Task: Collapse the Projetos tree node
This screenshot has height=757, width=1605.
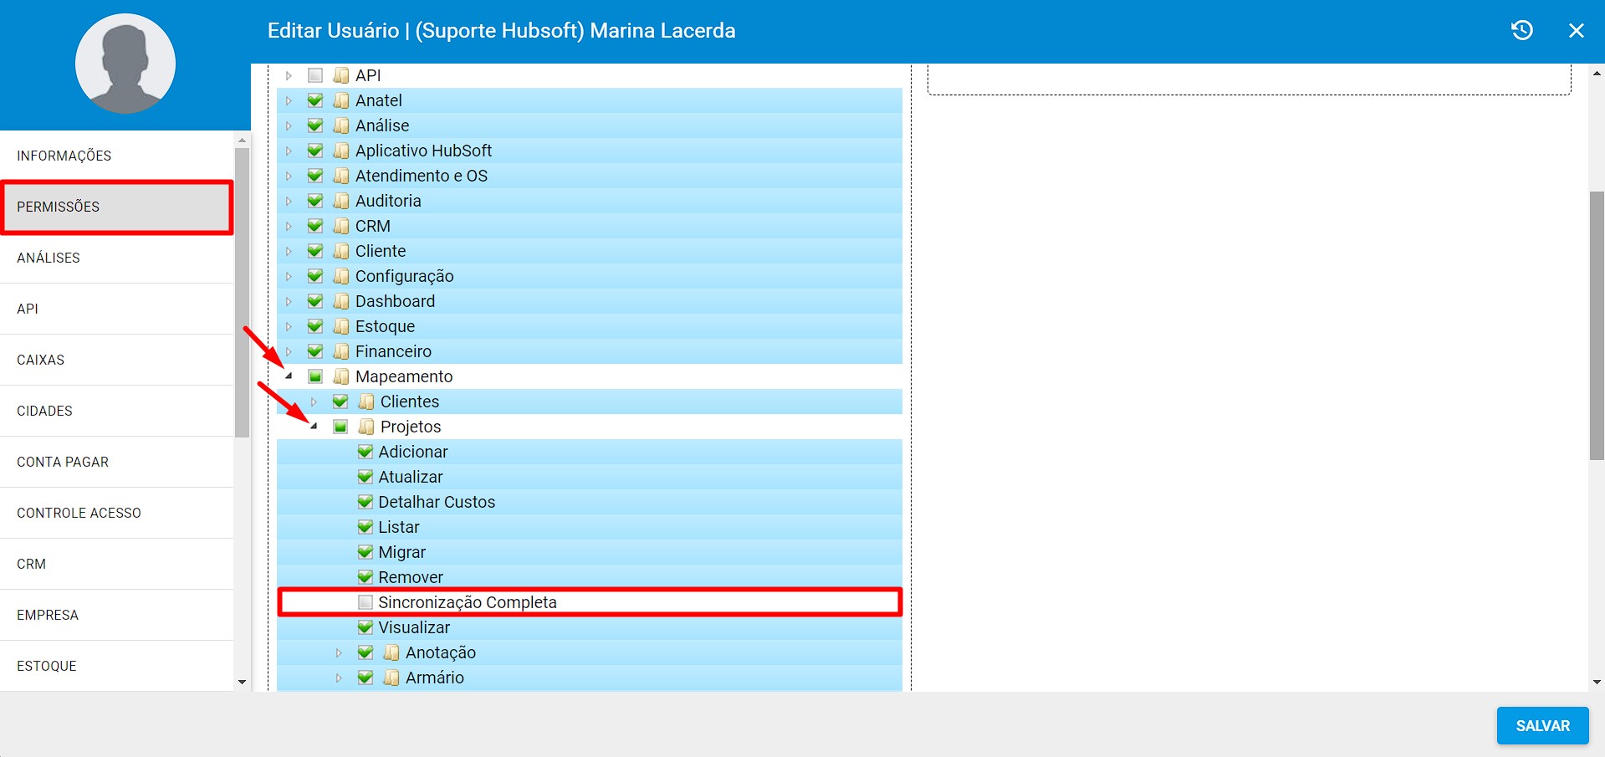Action: click(x=314, y=427)
